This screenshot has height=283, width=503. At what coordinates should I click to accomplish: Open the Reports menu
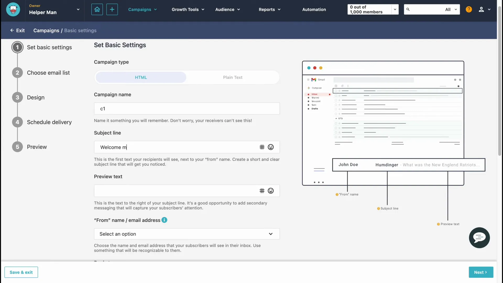[x=270, y=9]
